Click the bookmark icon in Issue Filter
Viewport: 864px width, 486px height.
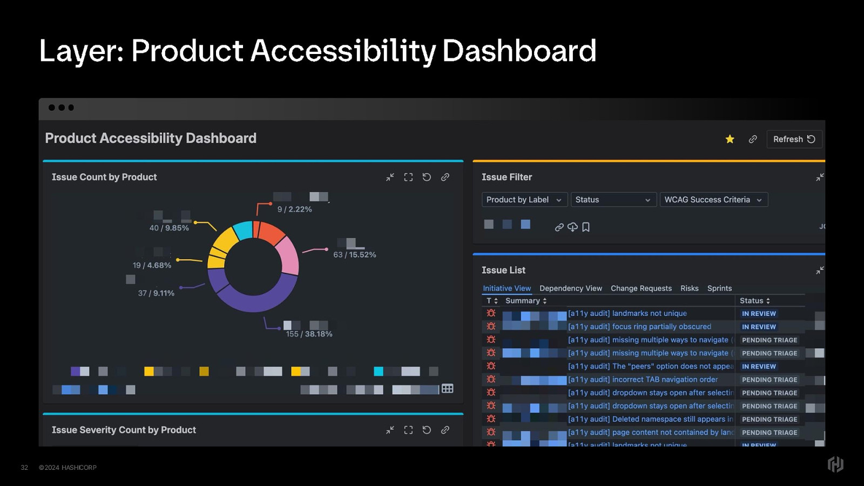[x=586, y=227]
